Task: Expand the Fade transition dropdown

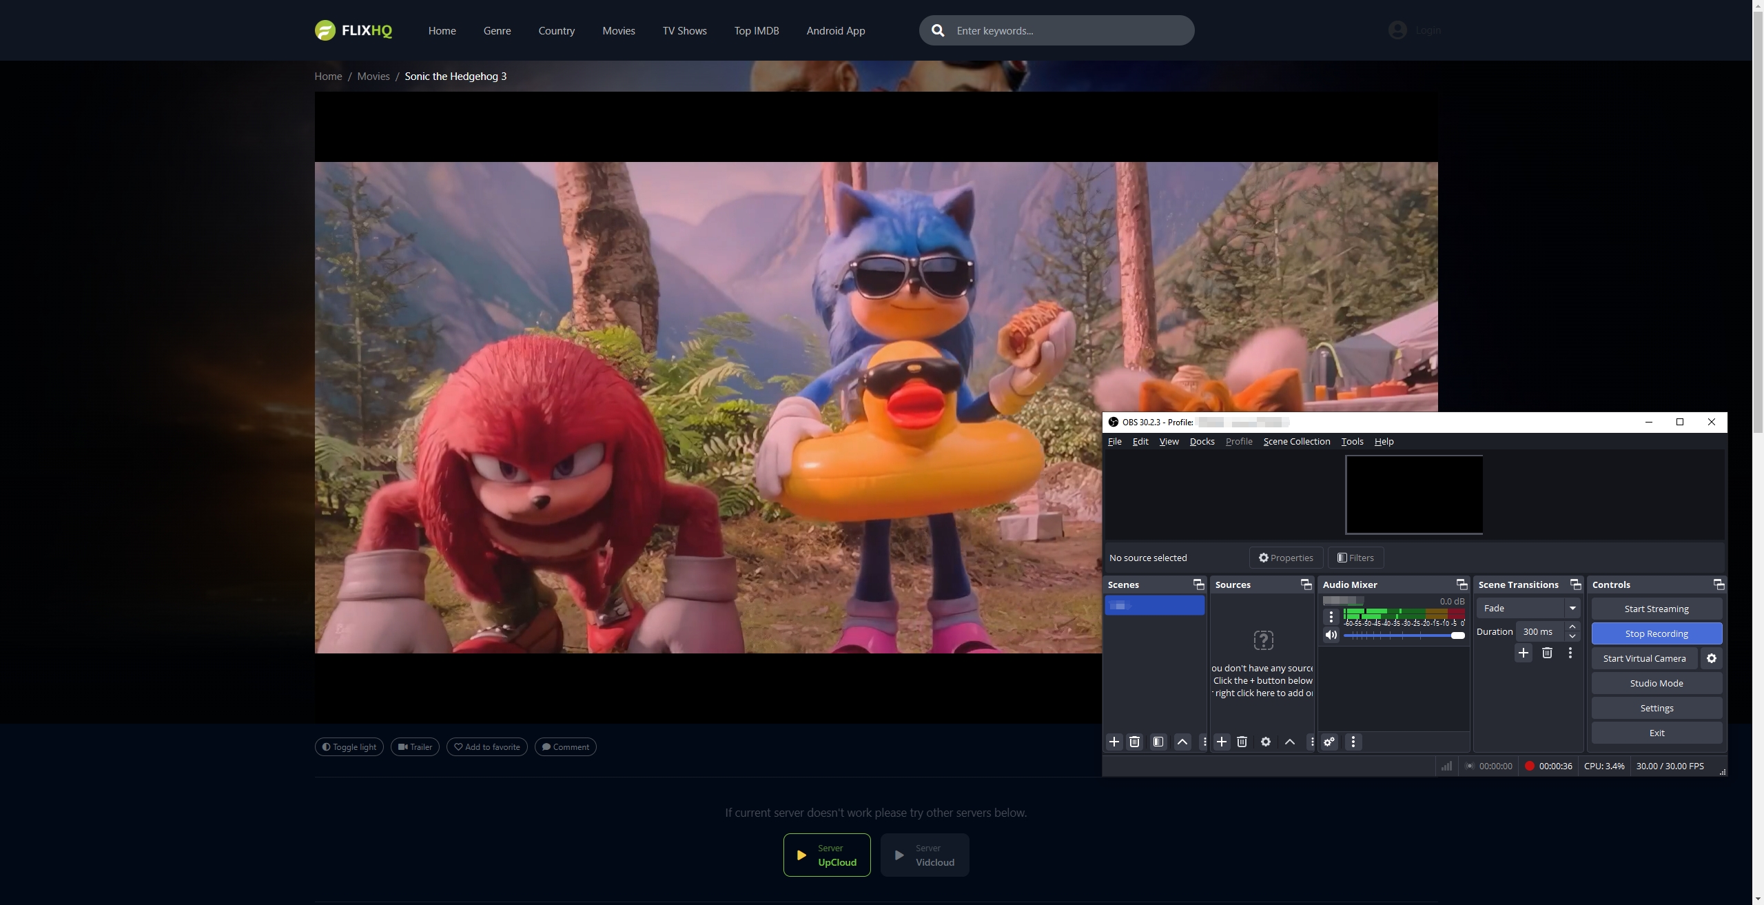Action: (1572, 608)
